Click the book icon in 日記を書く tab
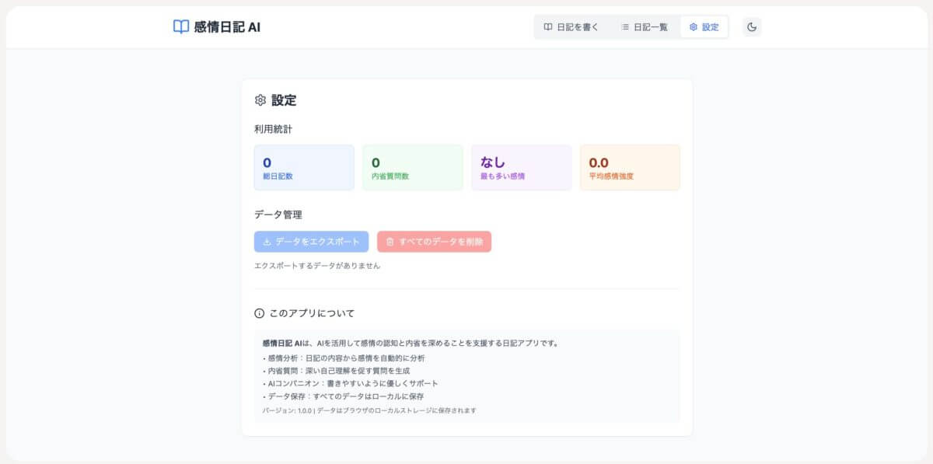This screenshot has width=933, height=464. [x=548, y=27]
